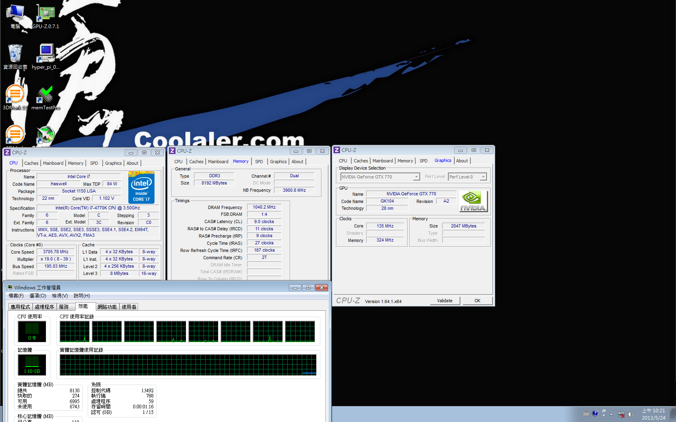Image resolution: width=676 pixels, height=422 pixels.
Task: Click the blue help question mark tray icon
Action: pyautogui.click(x=595, y=413)
